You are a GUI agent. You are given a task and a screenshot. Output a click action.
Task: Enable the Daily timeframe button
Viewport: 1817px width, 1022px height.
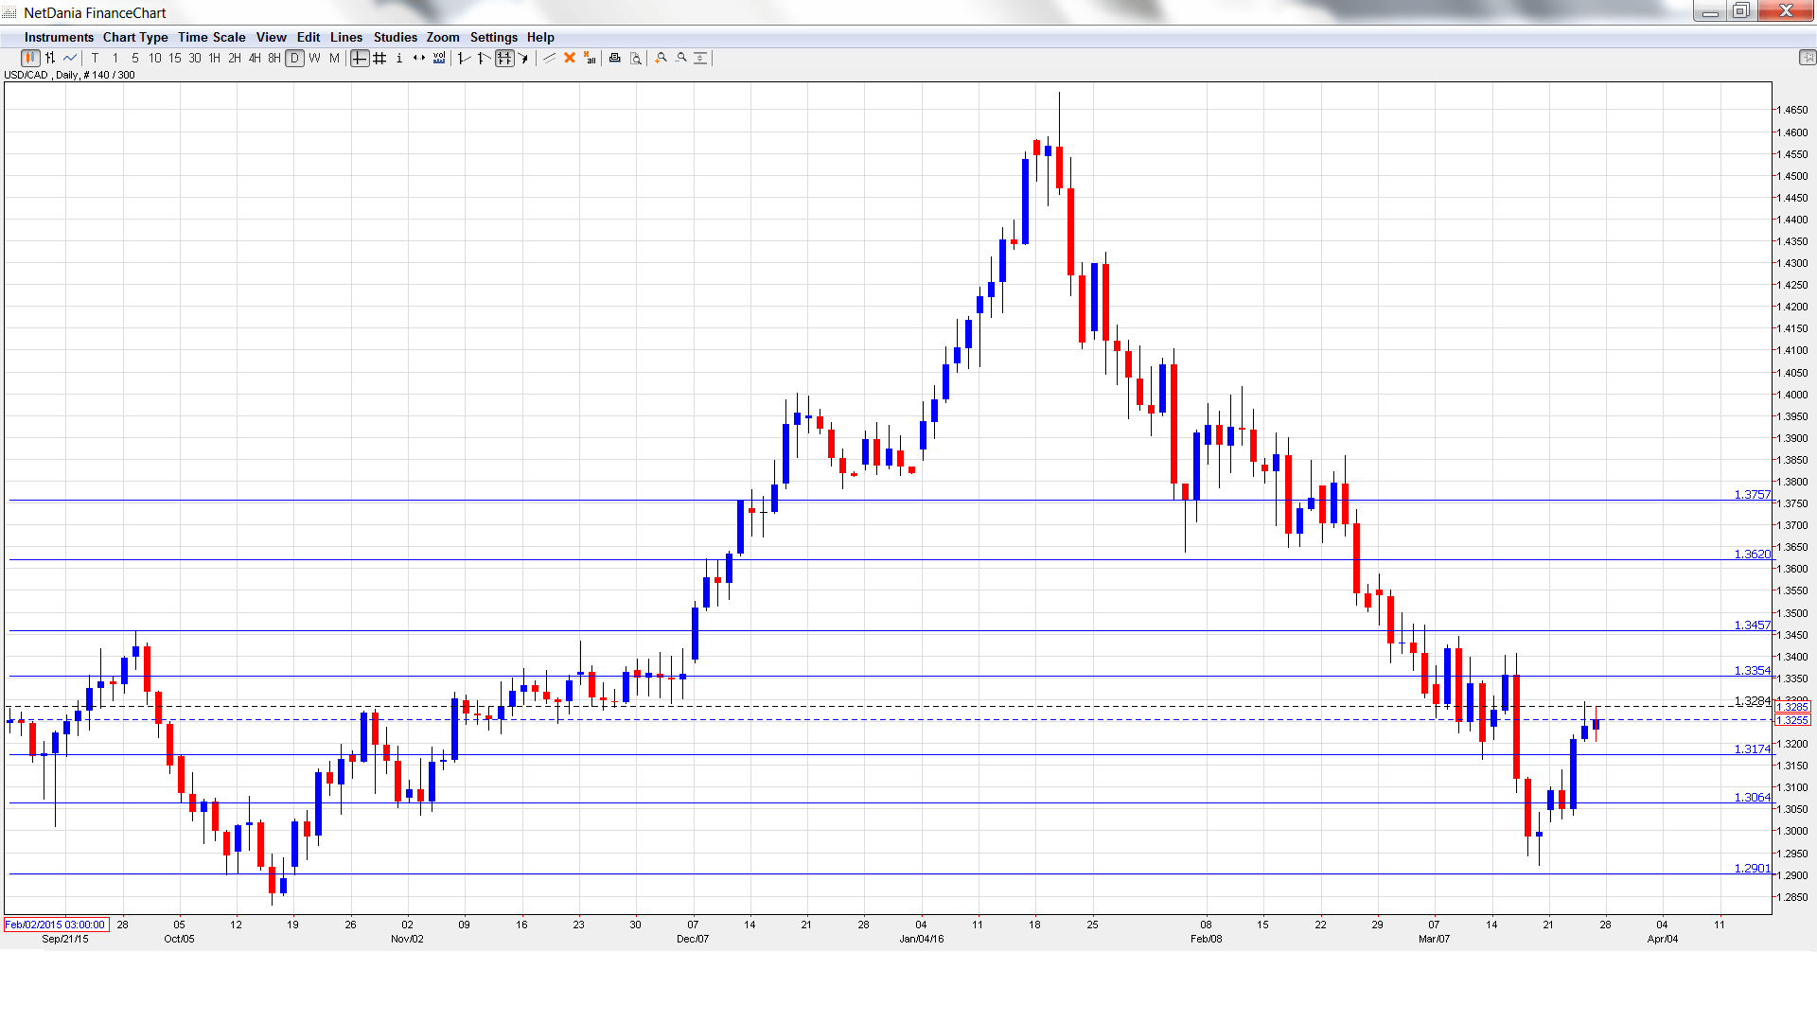pyautogui.click(x=294, y=58)
